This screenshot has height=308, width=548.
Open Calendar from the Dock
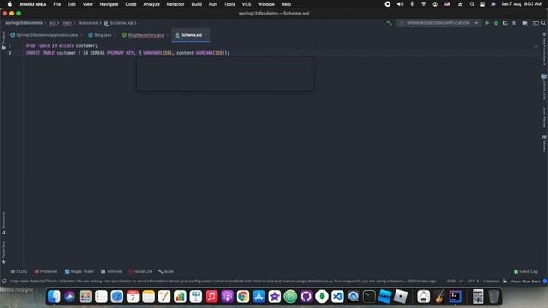tap(133, 297)
